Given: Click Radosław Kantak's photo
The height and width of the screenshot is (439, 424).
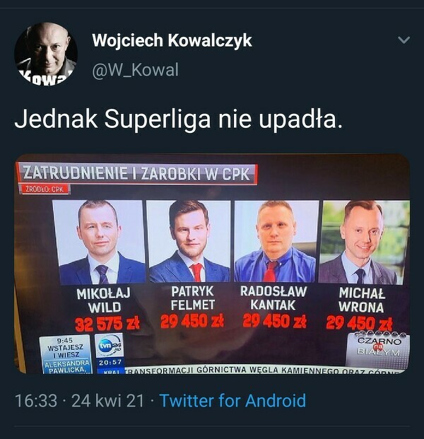Looking at the screenshot, I should [x=276, y=241].
